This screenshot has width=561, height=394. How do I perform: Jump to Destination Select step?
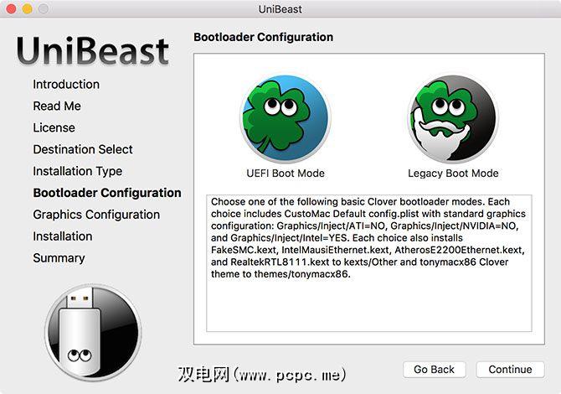click(x=83, y=150)
